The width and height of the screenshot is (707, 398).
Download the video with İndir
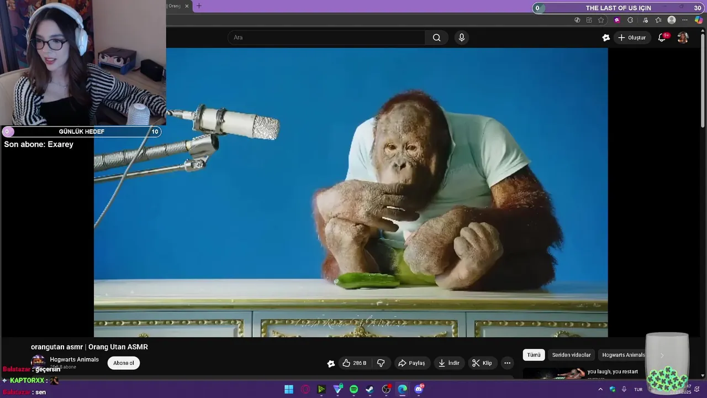click(449, 363)
